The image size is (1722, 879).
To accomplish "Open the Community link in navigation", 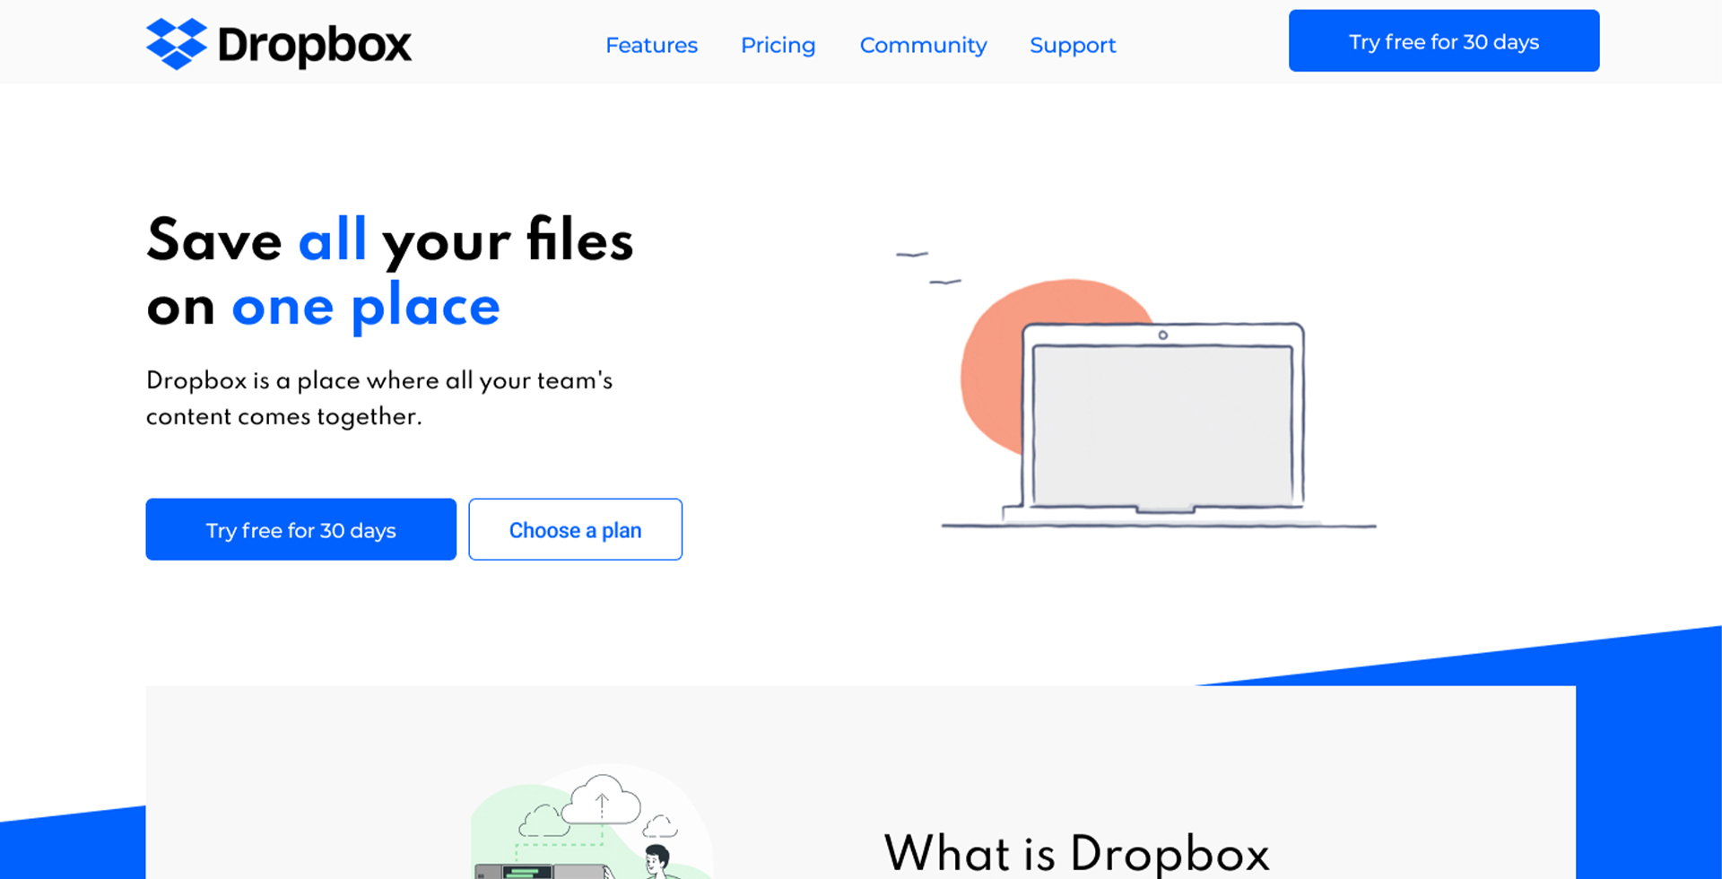I will (923, 45).
